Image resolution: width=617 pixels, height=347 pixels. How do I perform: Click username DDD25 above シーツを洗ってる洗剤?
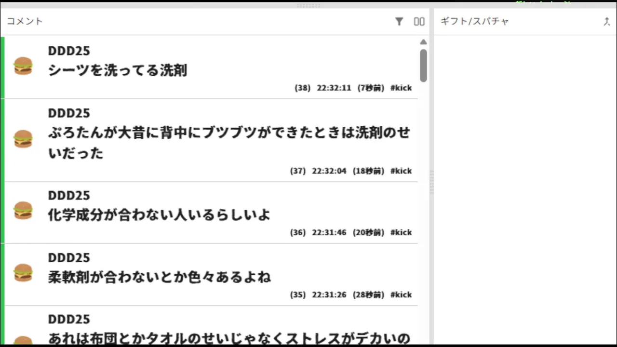coord(69,51)
